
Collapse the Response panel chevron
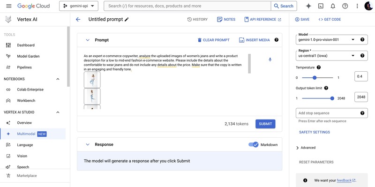[x=88, y=144]
